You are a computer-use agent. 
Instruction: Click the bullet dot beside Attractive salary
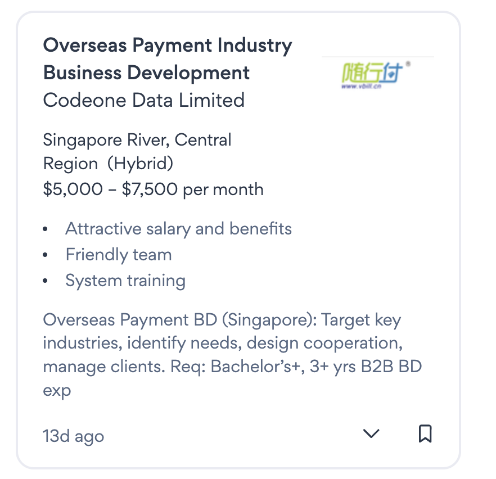(46, 229)
